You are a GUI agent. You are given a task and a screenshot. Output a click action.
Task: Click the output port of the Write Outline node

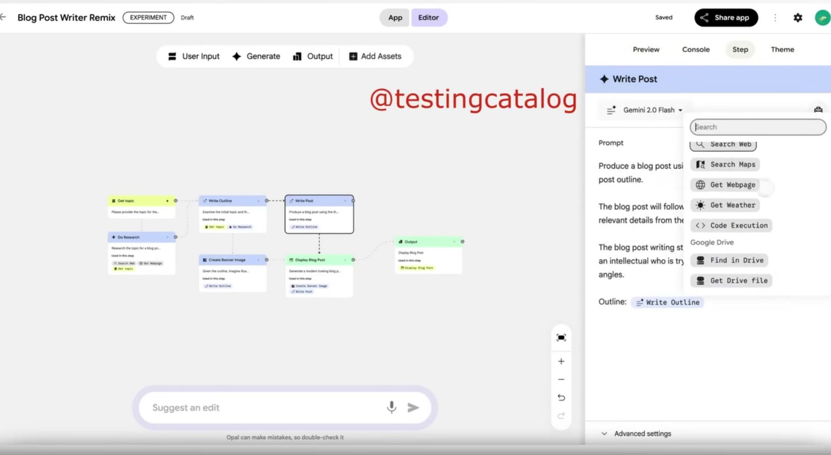click(x=267, y=200)
